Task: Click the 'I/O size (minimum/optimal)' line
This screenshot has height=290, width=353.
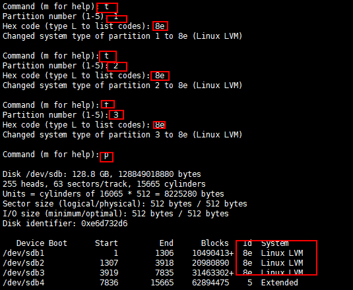Action: point(115,214)
